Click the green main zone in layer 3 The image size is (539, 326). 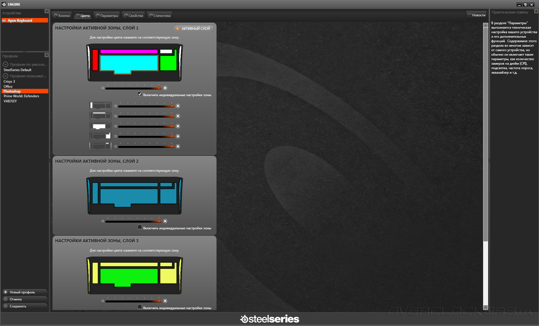click(x=129, y=277)
